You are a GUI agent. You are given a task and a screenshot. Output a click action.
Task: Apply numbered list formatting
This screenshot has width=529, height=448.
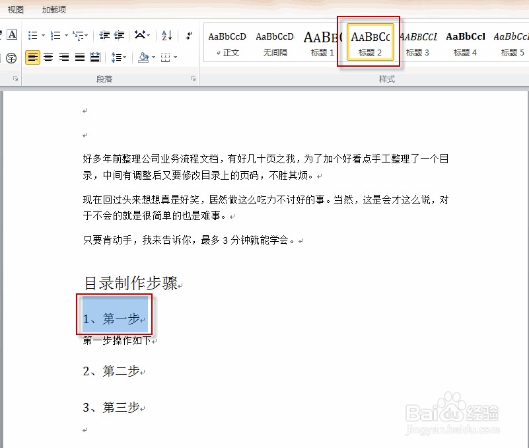click(x=55, y=35)
